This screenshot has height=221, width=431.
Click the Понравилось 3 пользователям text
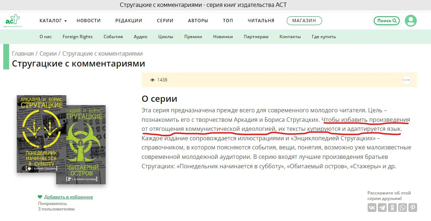point(56,206)
